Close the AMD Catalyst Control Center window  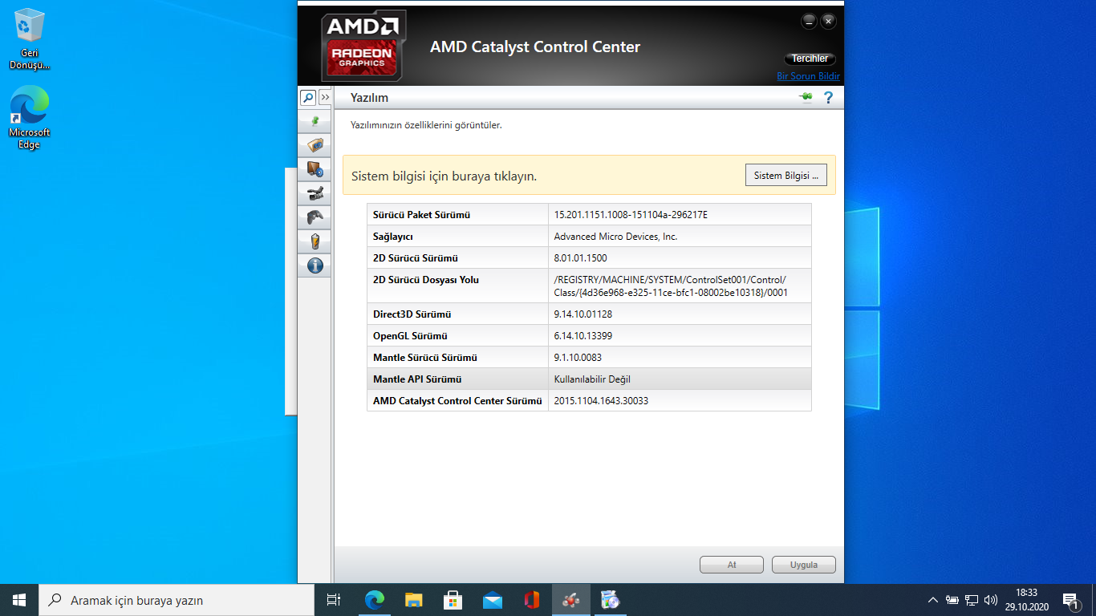point(829,21)
